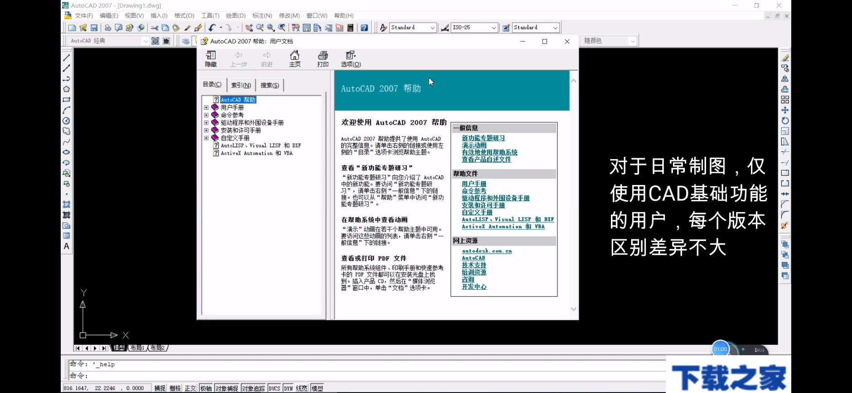Switch to the 搜索(S) tab
The image size is (852, 393).
[270, 85]
